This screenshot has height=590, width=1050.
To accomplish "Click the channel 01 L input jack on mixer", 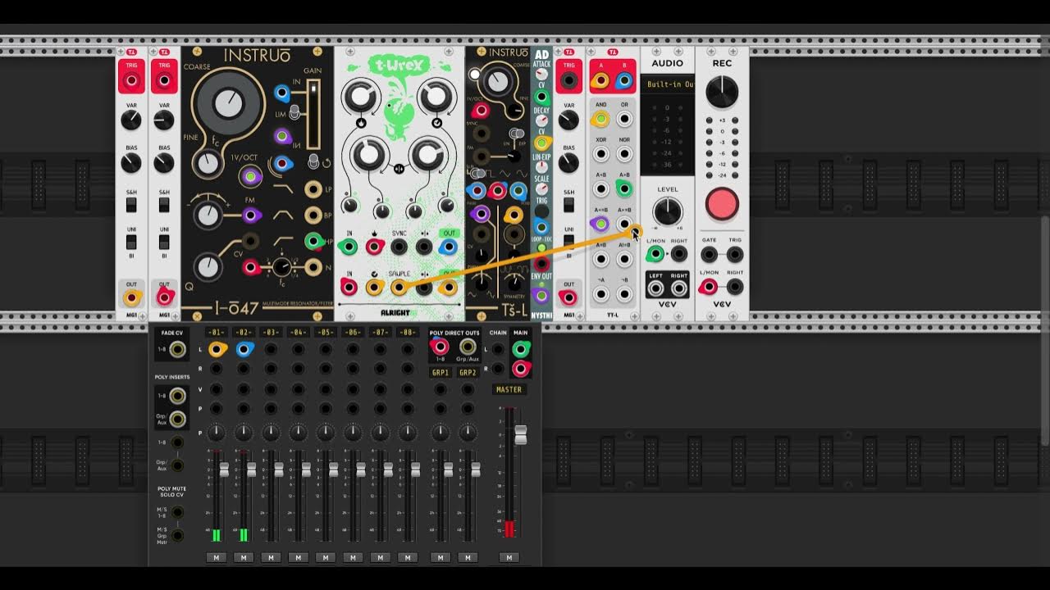I will pos(217,349).
